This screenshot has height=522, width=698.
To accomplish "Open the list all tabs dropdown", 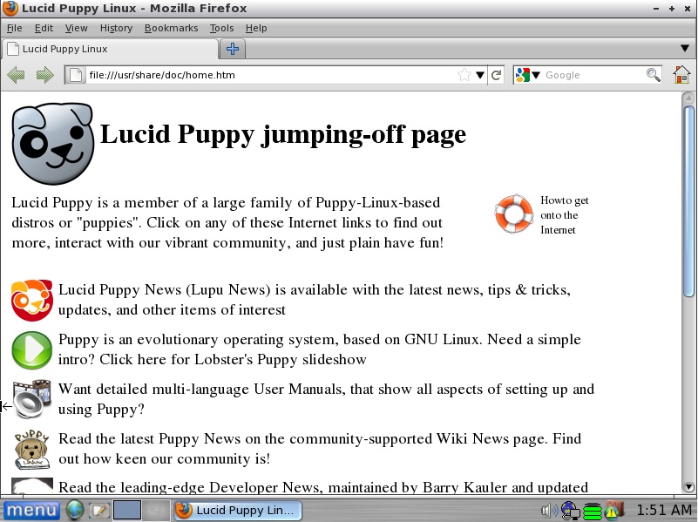I will tap(685, 48).
